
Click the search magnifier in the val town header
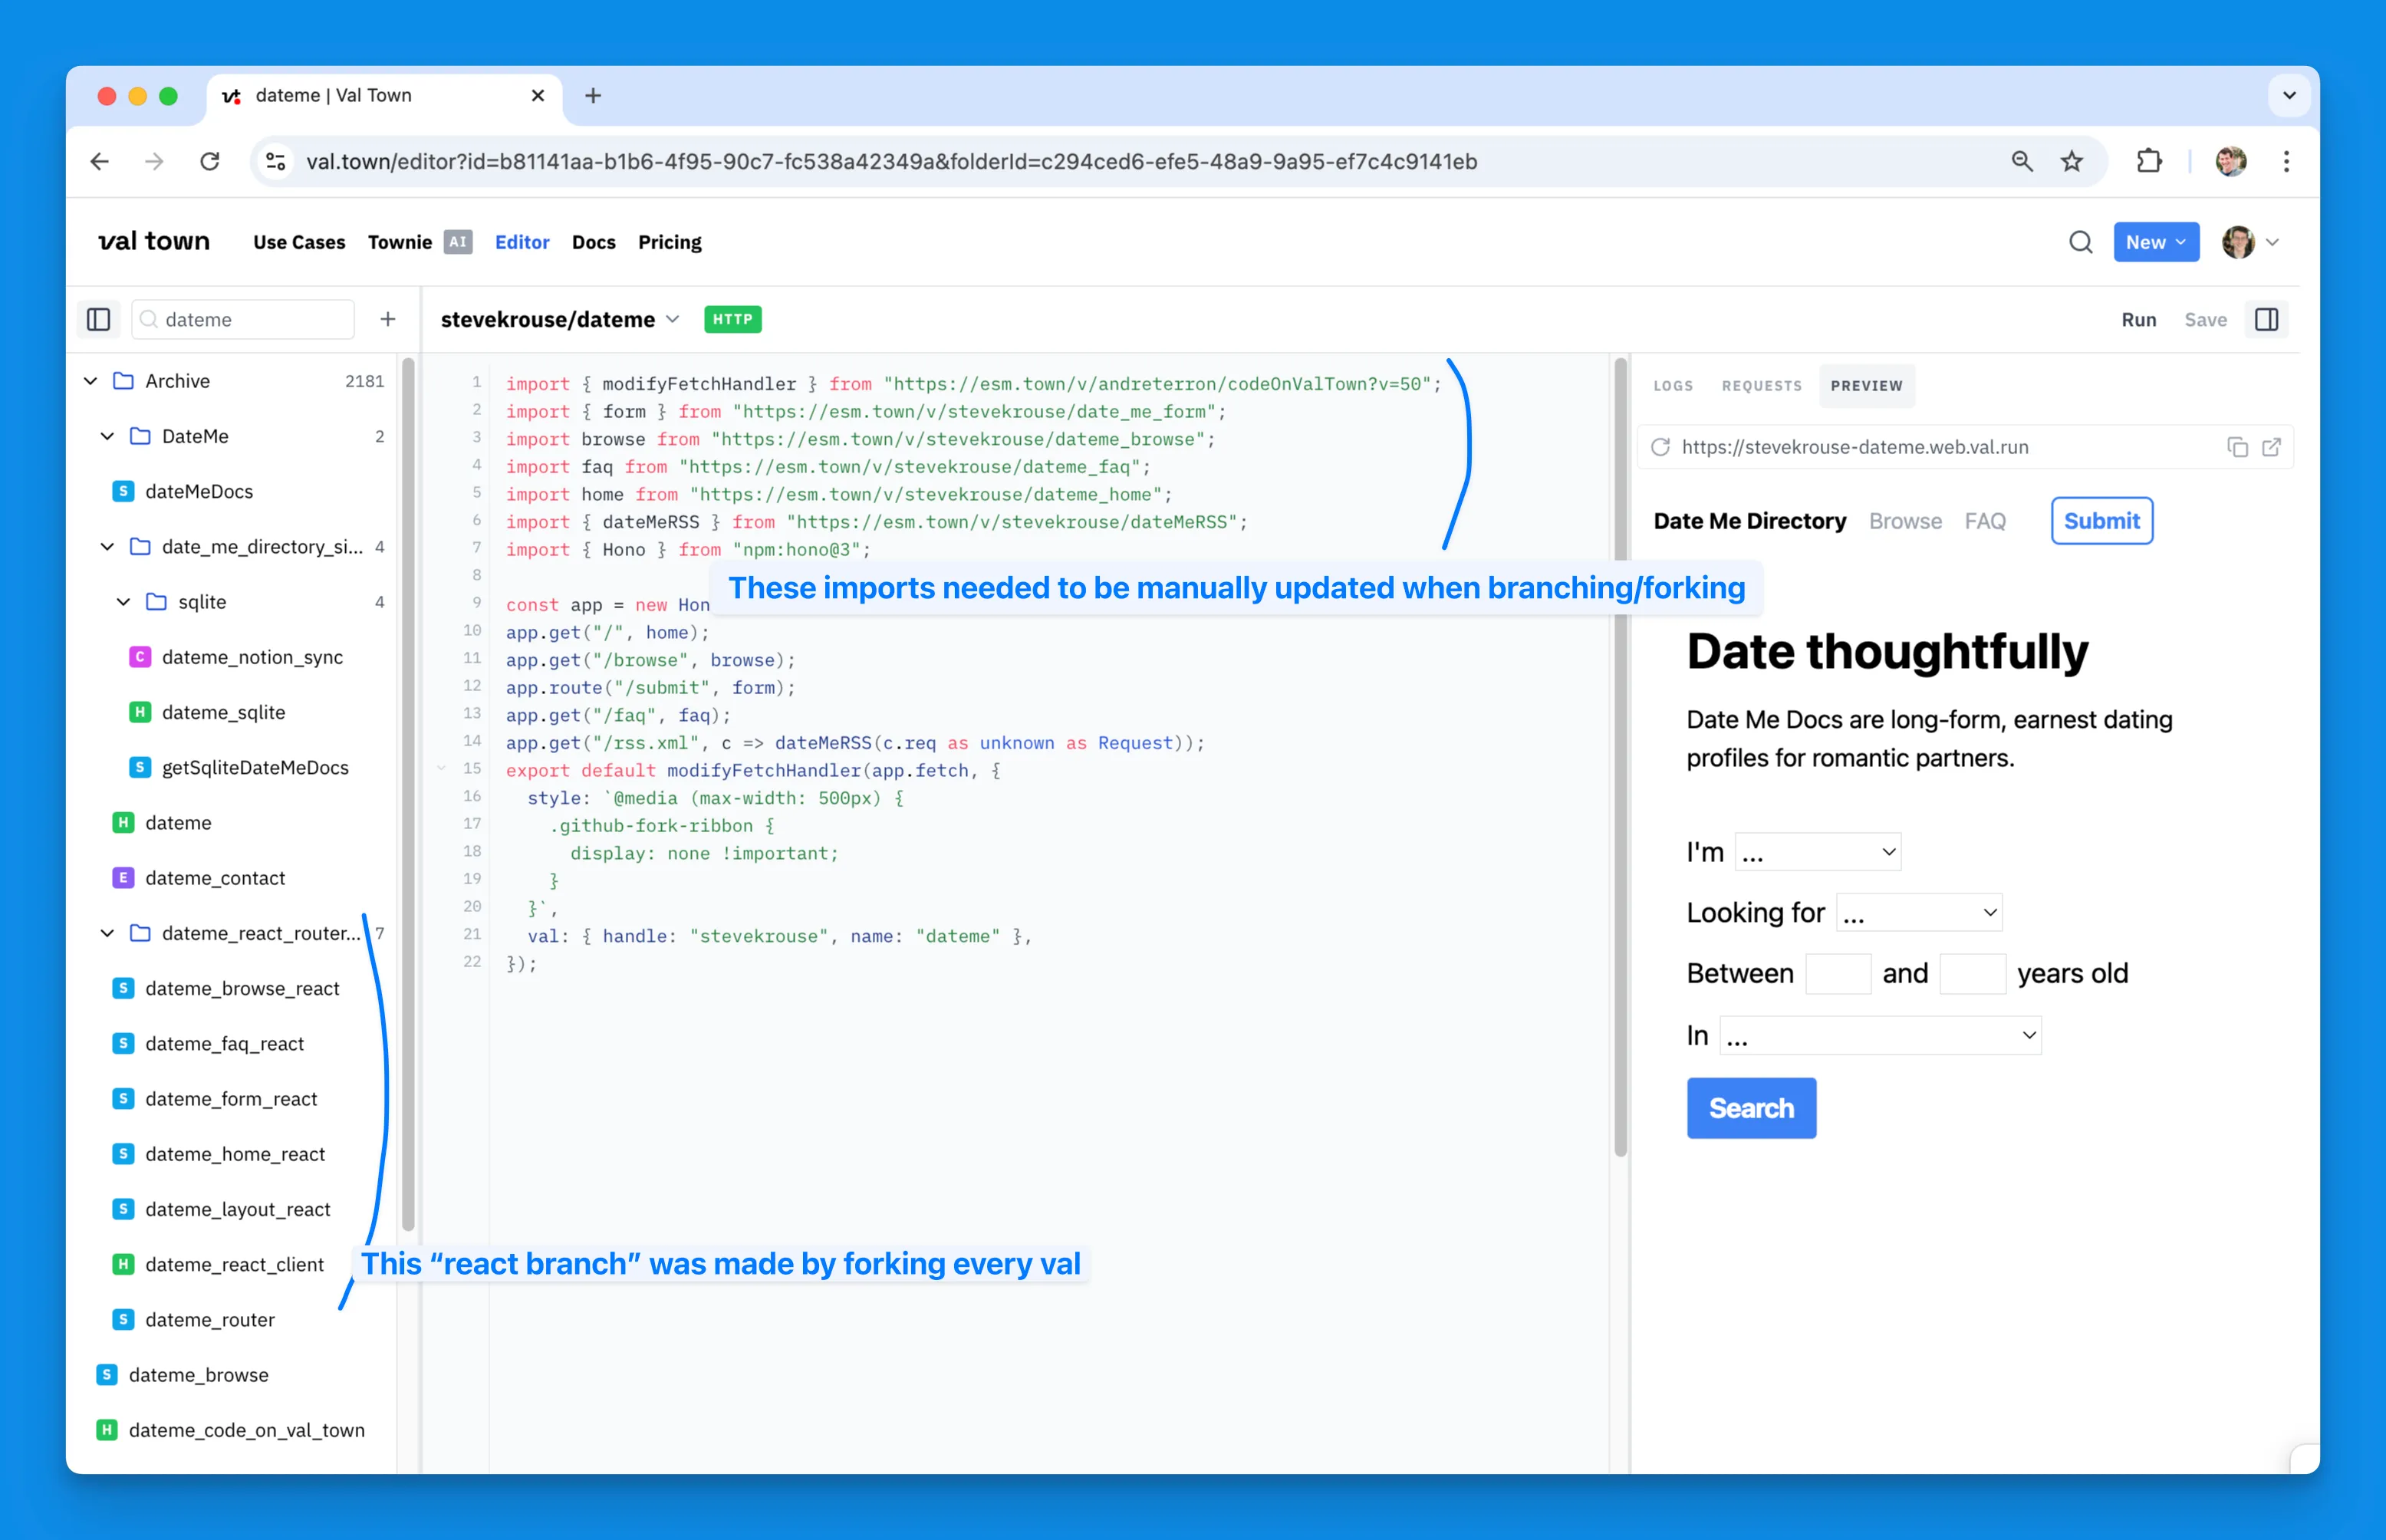2080,242
